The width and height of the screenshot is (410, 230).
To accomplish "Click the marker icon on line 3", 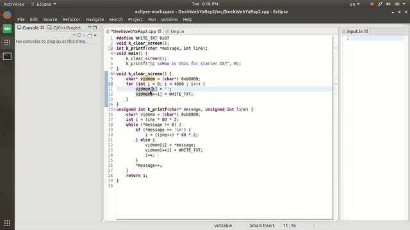I will 110,49.
